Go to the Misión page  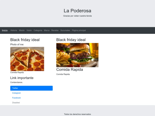tap(22, 30)
